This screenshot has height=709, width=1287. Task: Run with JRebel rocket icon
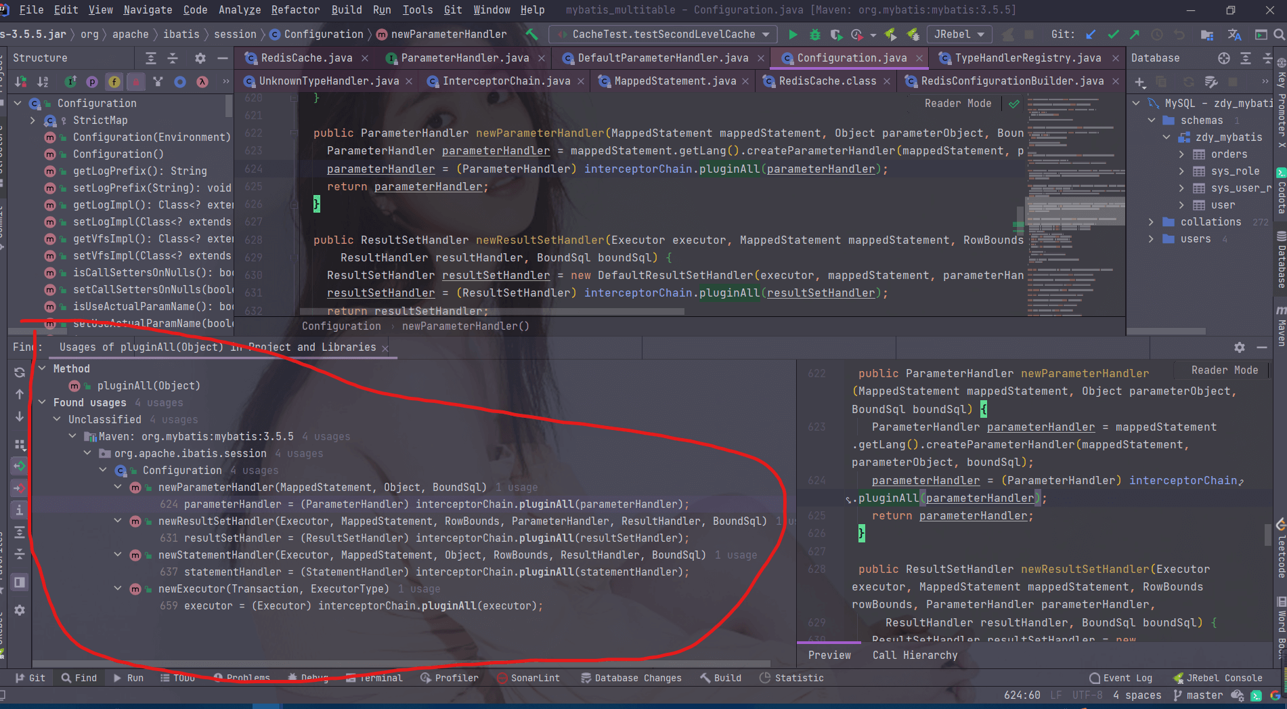pyautogui.click(x=891, y=35)
